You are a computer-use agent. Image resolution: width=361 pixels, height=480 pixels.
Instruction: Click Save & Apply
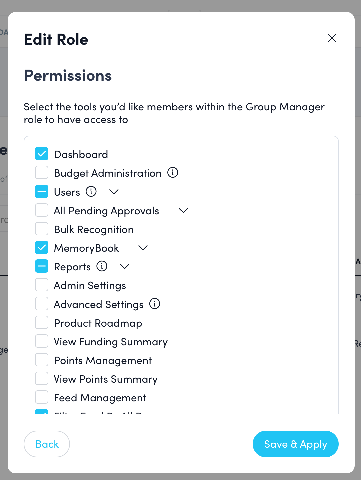(295, 444)
